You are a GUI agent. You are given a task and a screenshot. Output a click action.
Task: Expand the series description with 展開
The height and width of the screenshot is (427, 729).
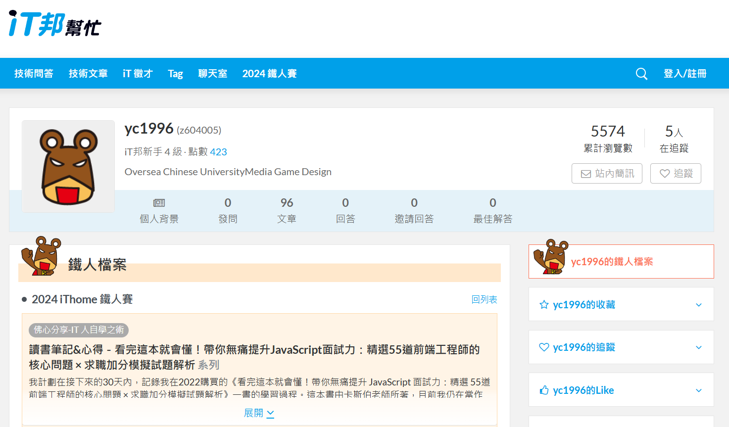[259, 413]
